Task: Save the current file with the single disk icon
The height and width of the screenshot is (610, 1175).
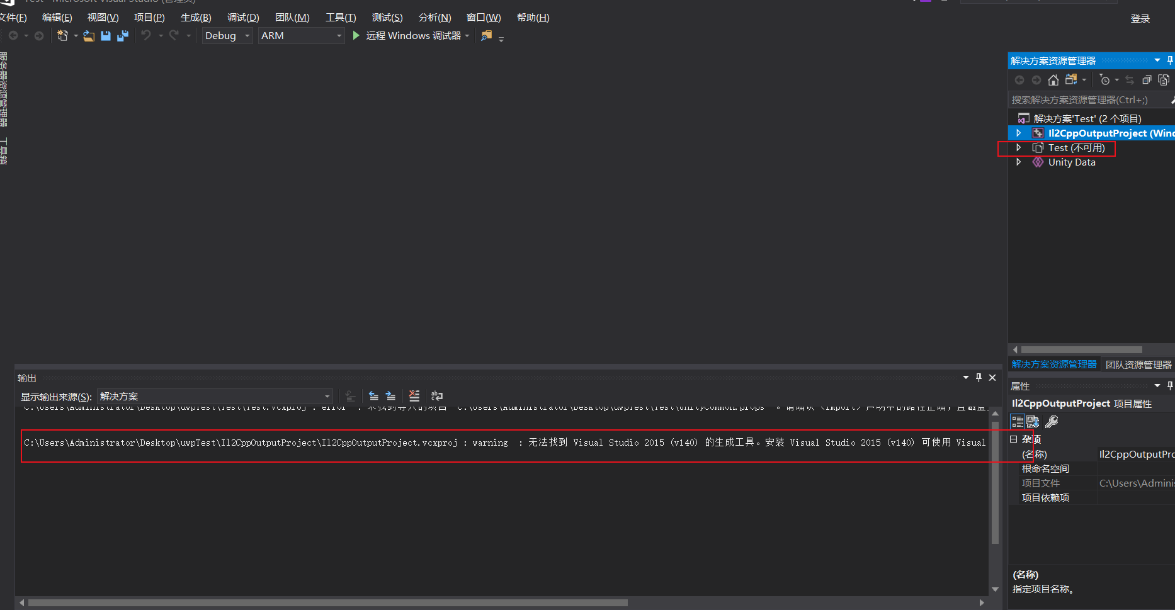Action: 106,36
